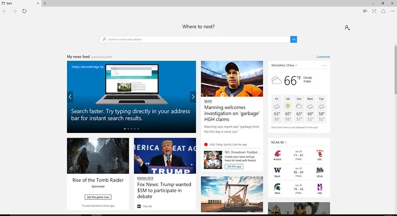
Task: Select the Fri rainy forecast icon
Action: pyautogui.click(x=277, y=106)
